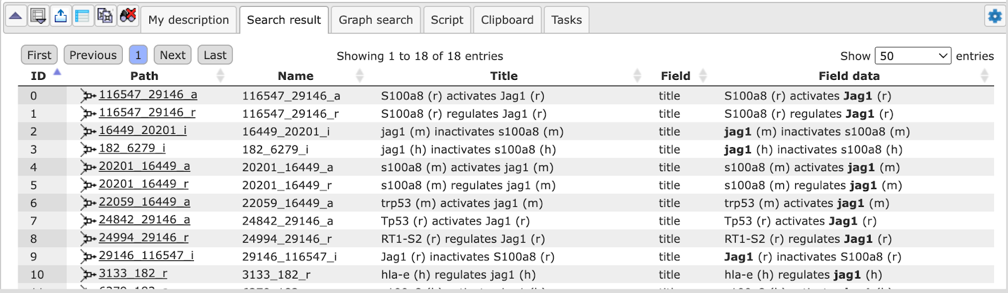Click the table layout with down-arrow icon
This screenshot has width=1008, height=293.
coord(38,16)
